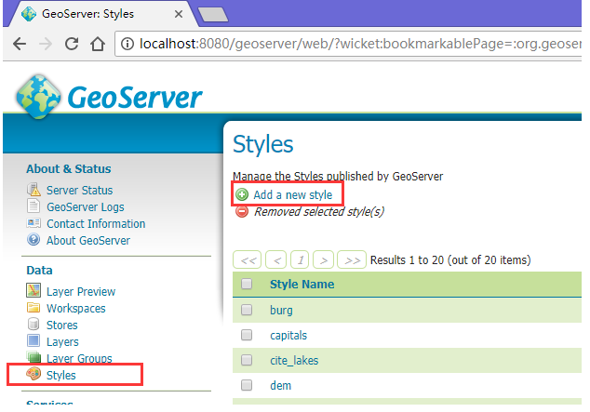Open Layers link
Screen dimensions: 590x412
pos(62,341)
